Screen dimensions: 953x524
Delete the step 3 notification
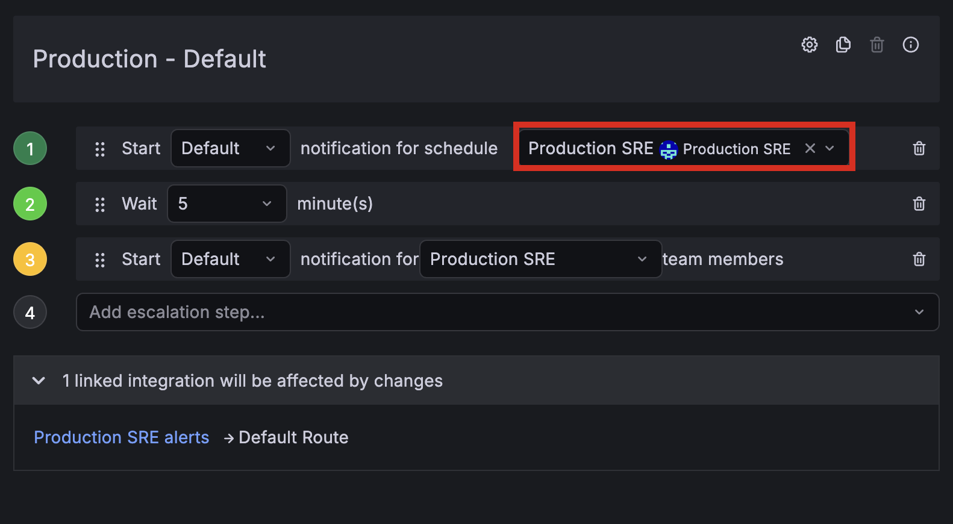coord(919,259)
